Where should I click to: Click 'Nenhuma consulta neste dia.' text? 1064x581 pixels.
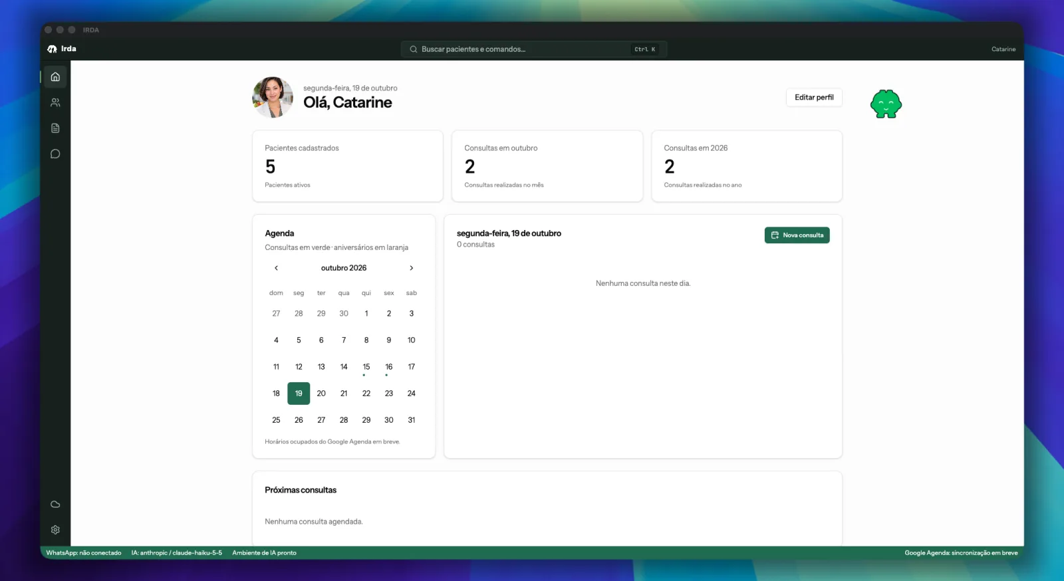pos(643,283)
